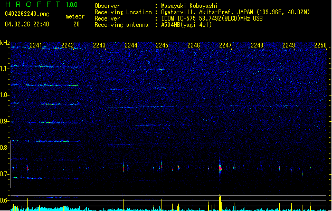Click the 2250 time marker
The width and height of the screenshot is (332, 211).
[x=320, y=45]
